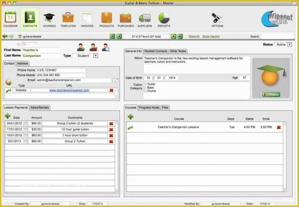Click the email globe icon
The height and width of the screenshot is (207, 299).
tap(9, 82)
